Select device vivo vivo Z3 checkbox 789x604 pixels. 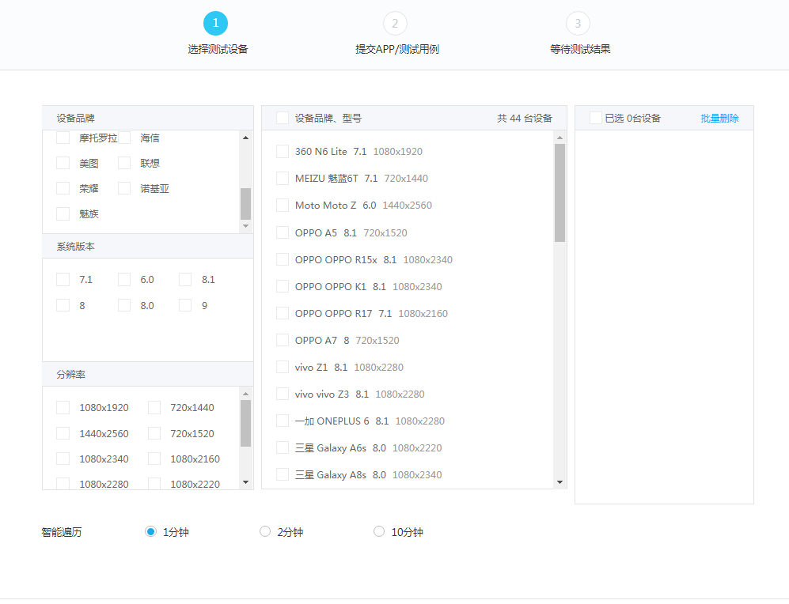pos(283,394)
